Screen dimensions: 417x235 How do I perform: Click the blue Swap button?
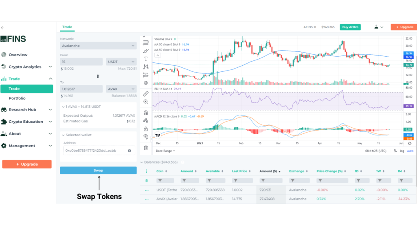[x=98, y=171]
